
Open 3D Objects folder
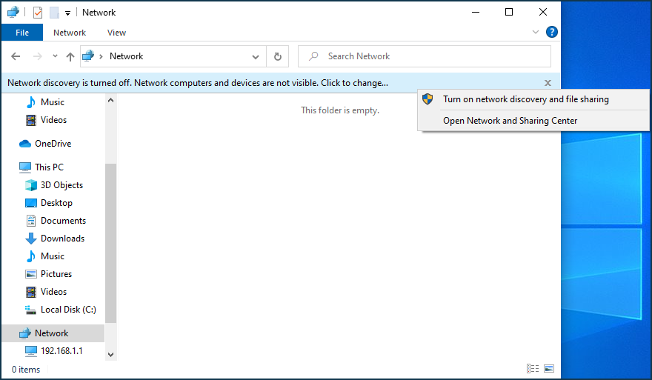61,185
